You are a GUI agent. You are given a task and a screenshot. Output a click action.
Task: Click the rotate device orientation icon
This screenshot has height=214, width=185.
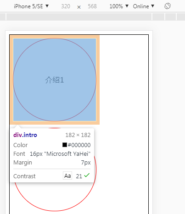coord(168,6)
